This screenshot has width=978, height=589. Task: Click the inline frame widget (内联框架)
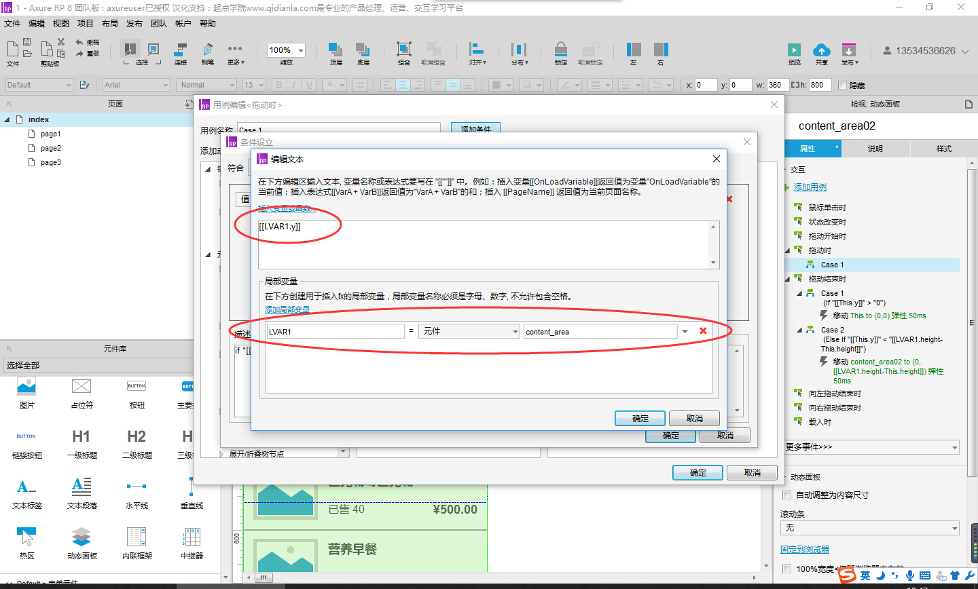137,537
